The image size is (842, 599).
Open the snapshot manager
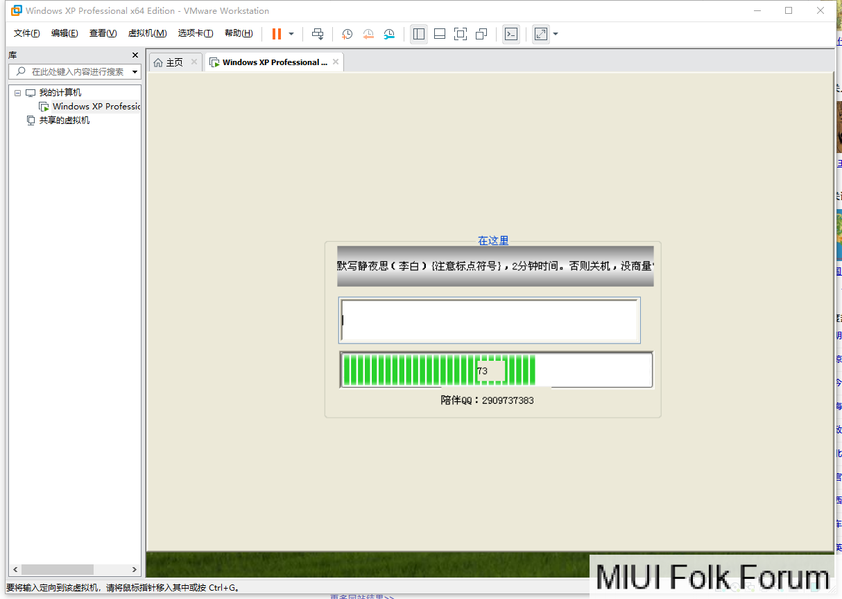tap(389, 34)
